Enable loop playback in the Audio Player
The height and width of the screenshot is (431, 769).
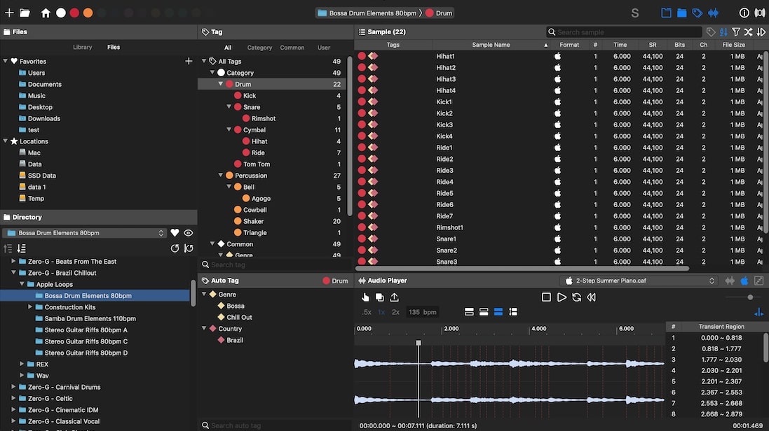577,297
